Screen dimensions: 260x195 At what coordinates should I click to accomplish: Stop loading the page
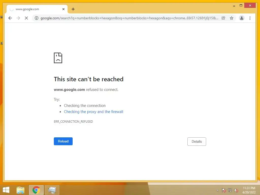pos(26,18)
